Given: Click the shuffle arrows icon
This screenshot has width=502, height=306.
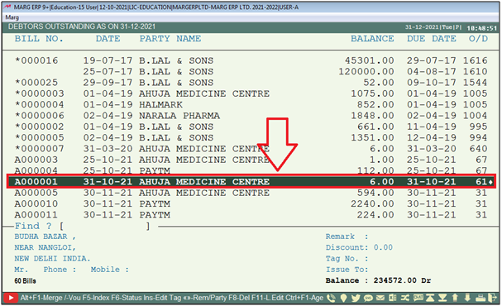Looking at the screenshot, I should point(405,298).
